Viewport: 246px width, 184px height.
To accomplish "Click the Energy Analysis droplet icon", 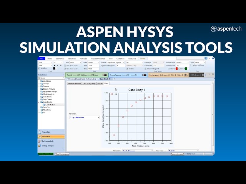I will click(40, 146).
